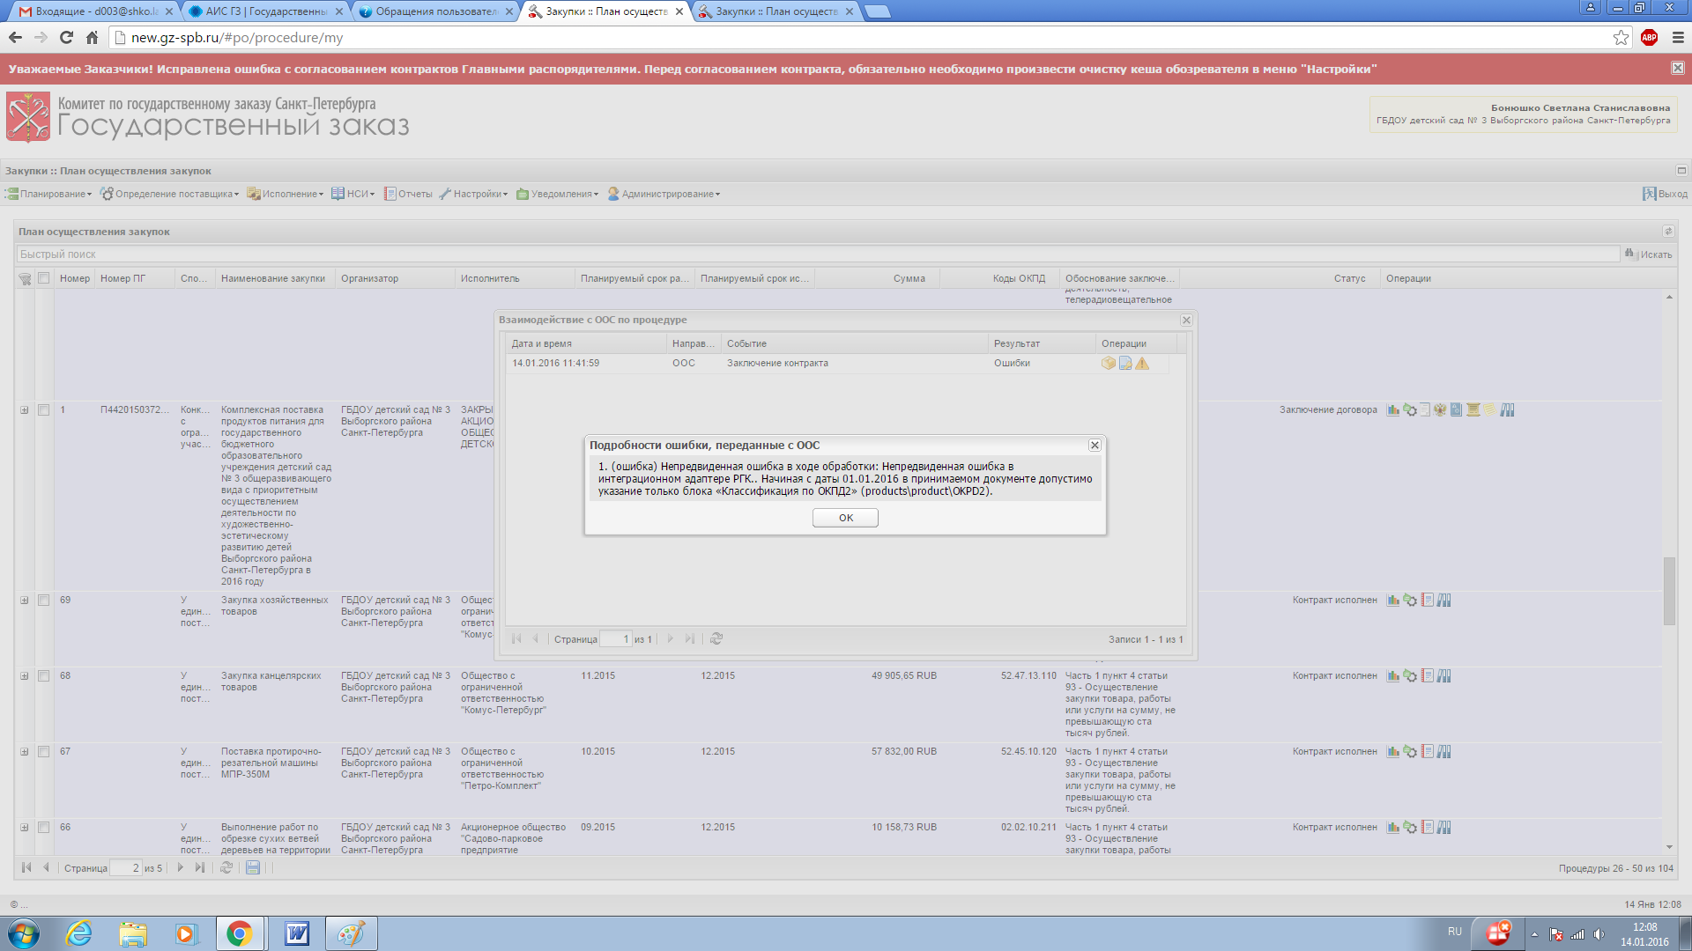Toggle the select-all checkbox in grid header
Screen dimensions: 1692x951
click(x=43, y=278)
